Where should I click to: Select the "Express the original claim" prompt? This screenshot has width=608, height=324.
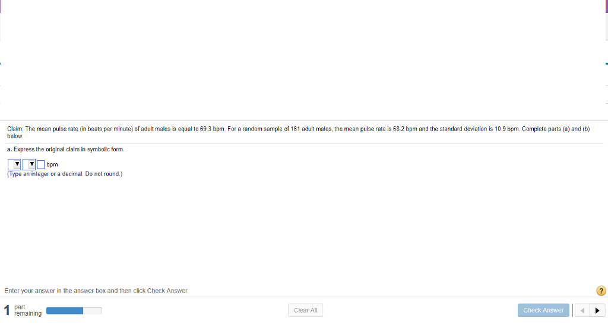pyautogui.click(x=66, y=149)
